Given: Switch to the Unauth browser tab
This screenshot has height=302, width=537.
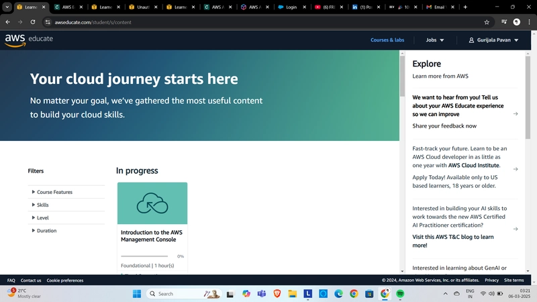Looking at the screenshot, I should [143, 7].
